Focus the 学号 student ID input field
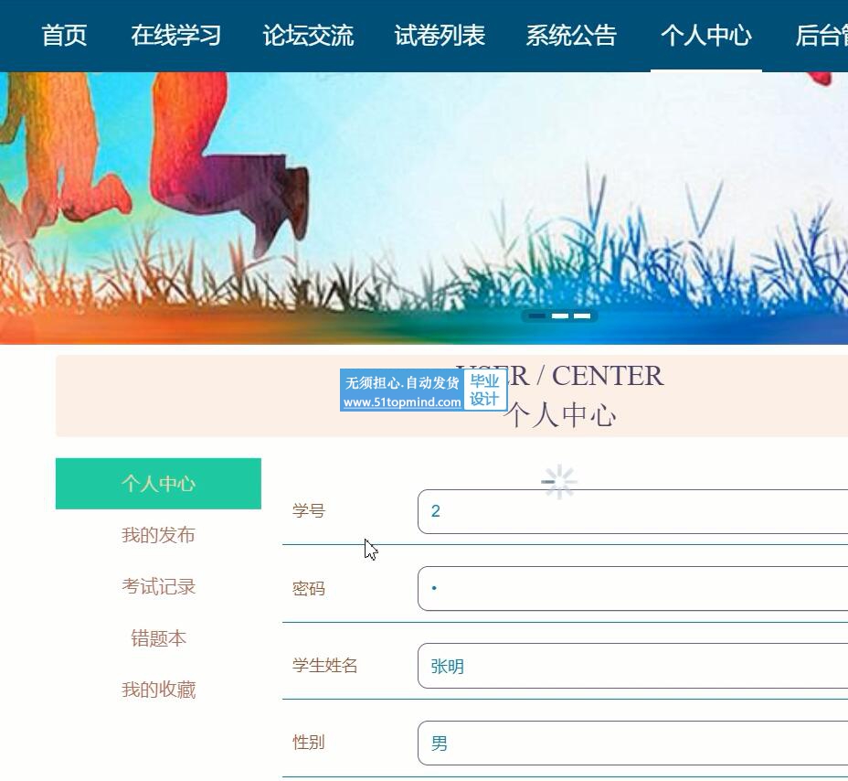This screenshot has height=781, width=848. [632, 511]
